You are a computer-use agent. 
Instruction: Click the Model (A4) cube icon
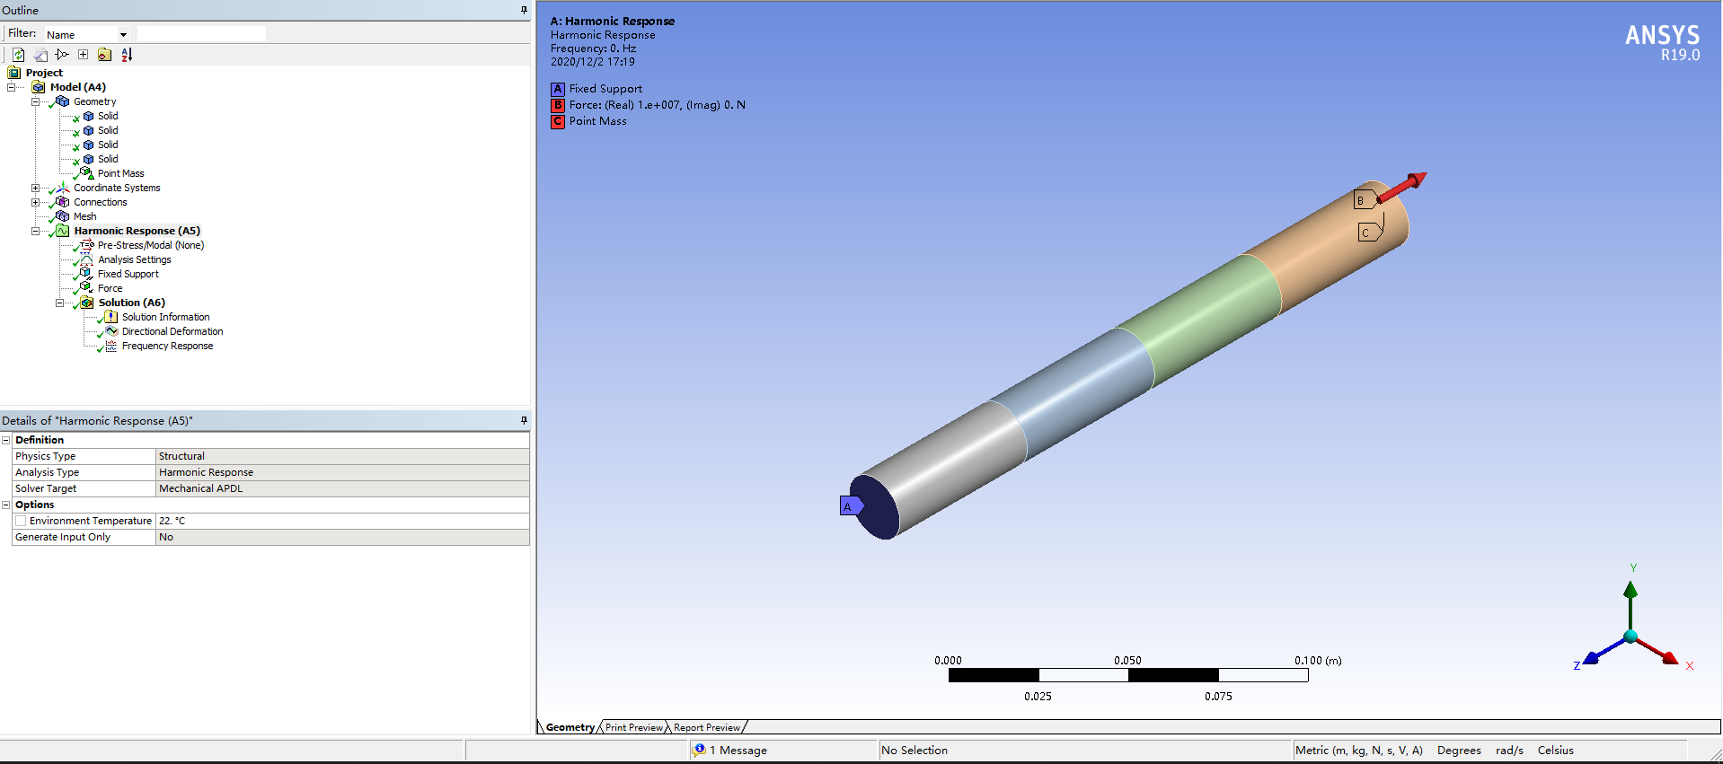(x=39, y=87)
